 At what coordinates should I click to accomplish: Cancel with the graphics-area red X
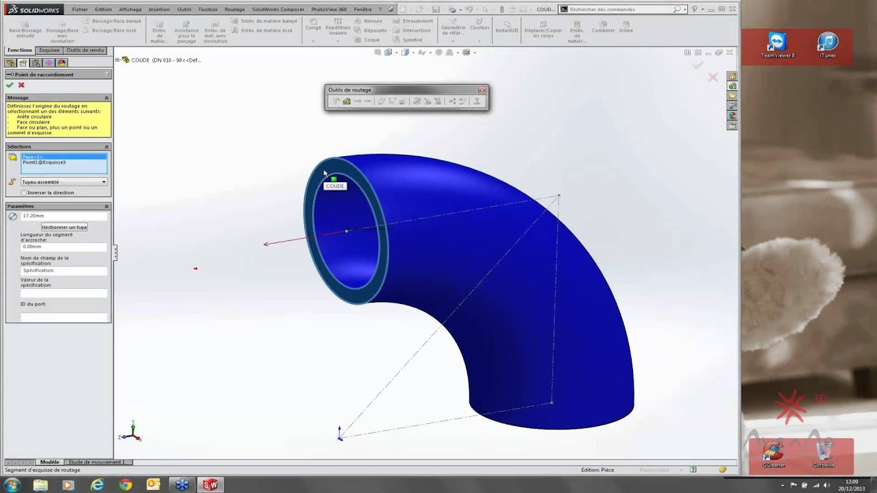click(713, 77)
